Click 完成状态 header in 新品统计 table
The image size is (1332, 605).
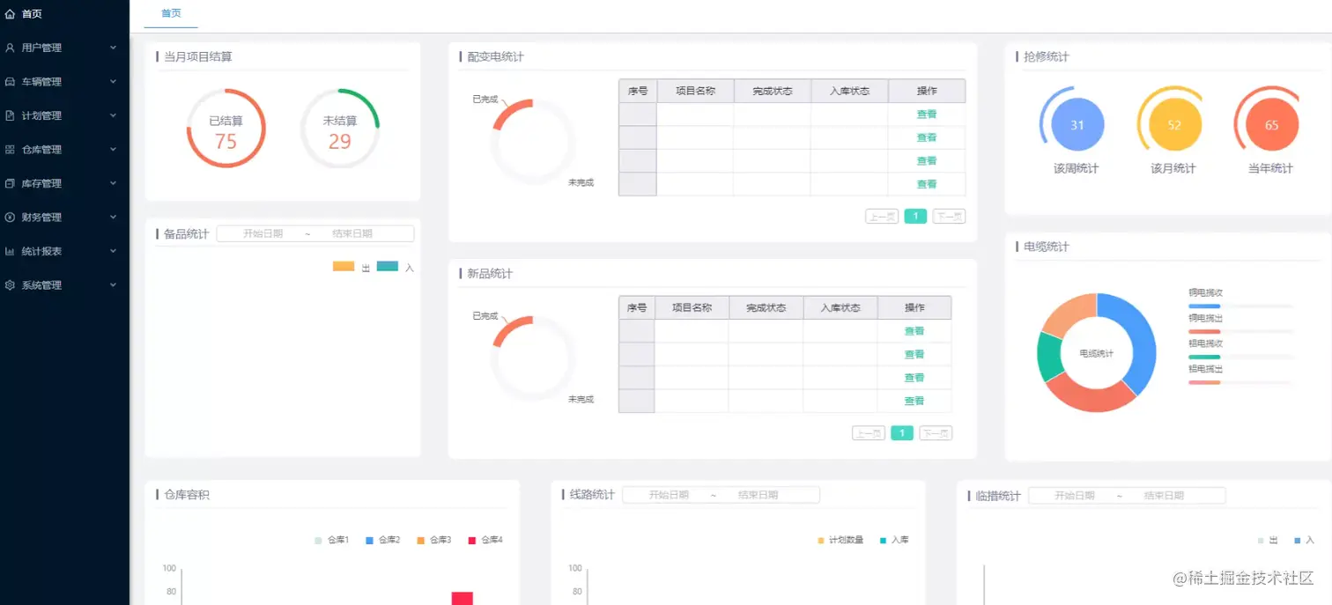(766, 307)
